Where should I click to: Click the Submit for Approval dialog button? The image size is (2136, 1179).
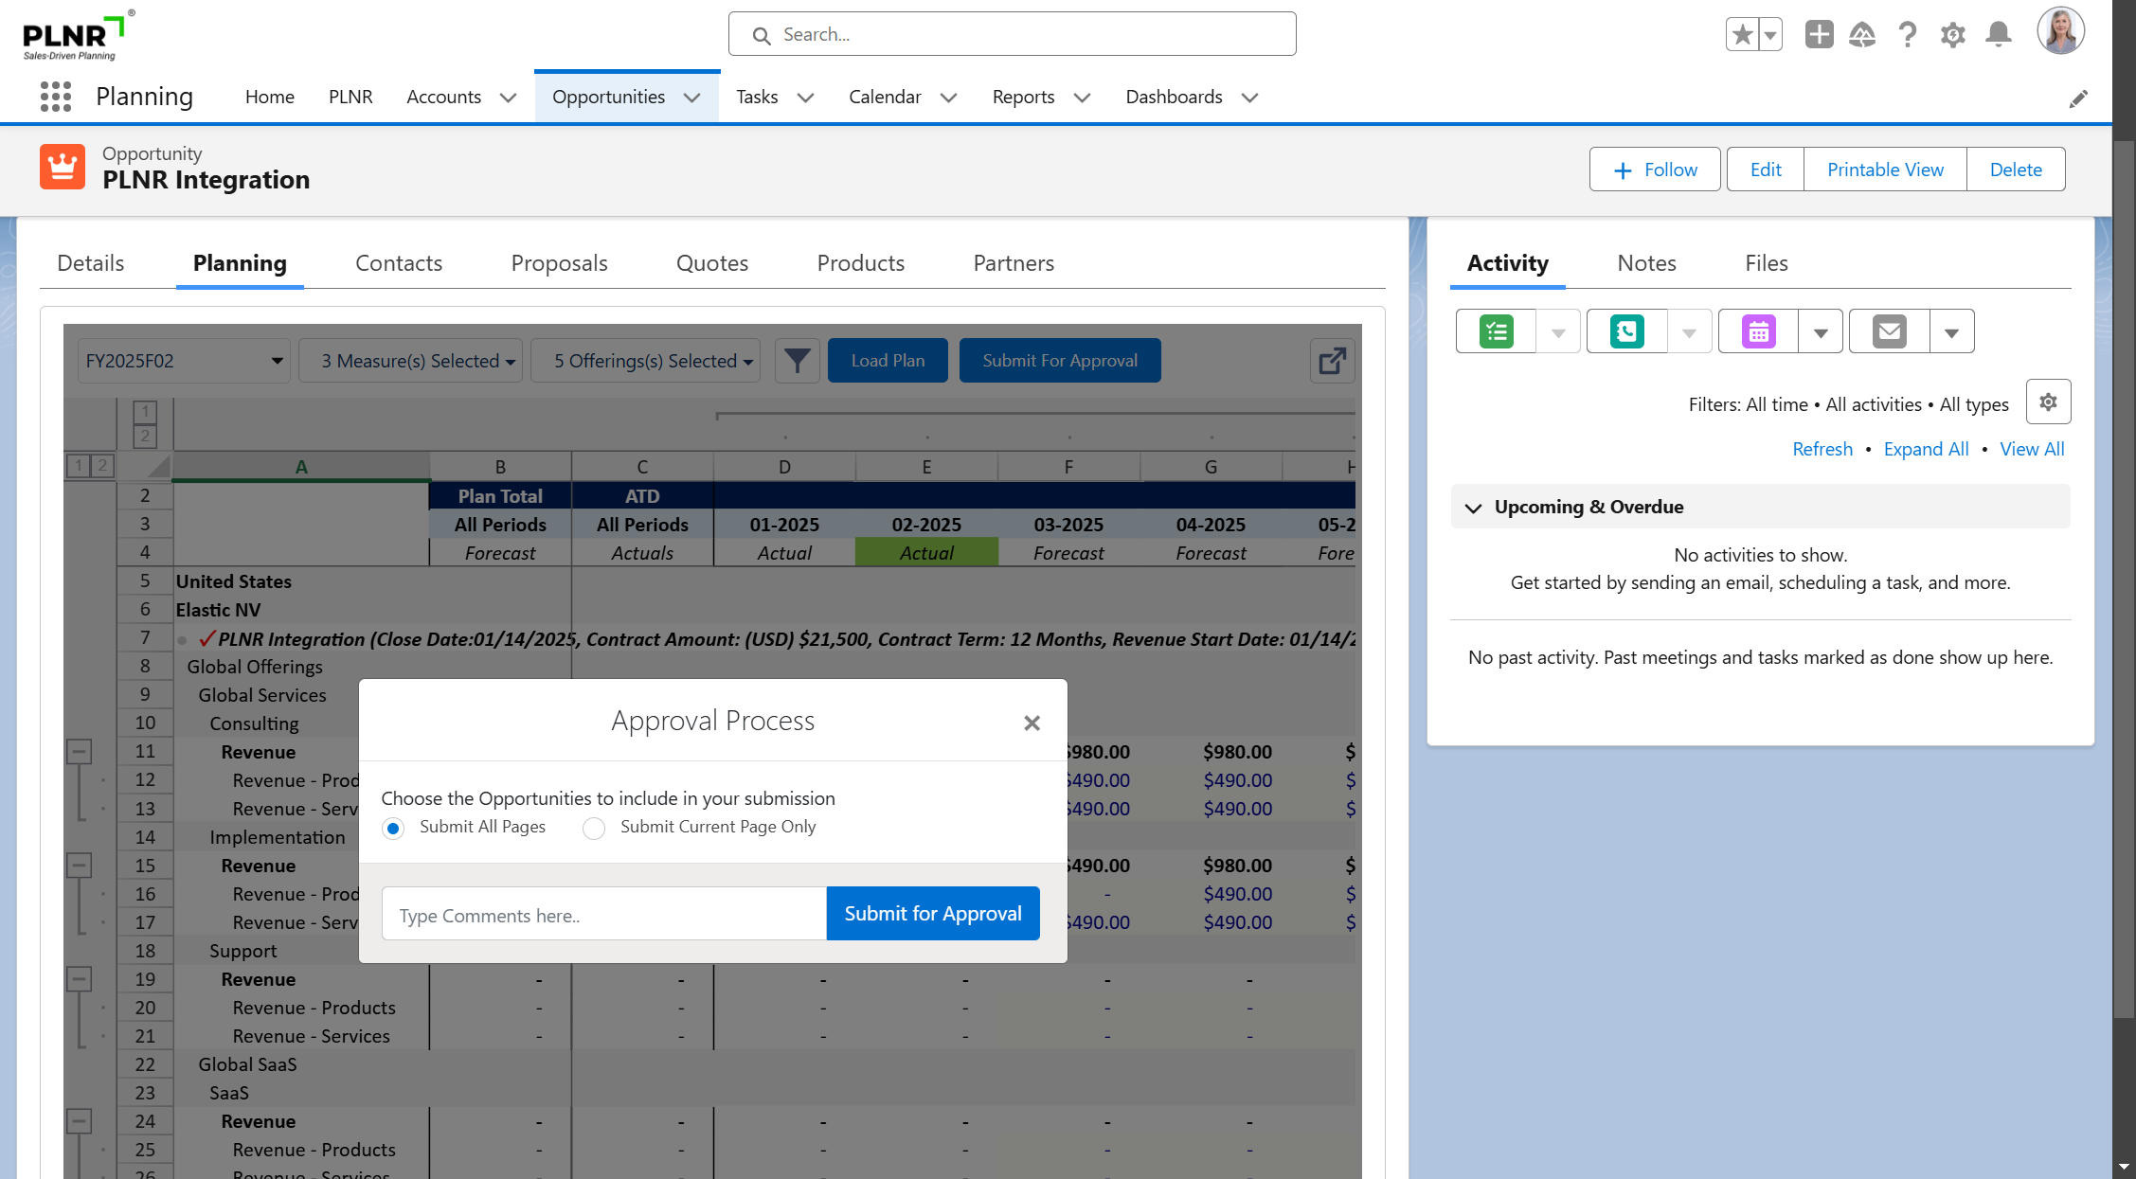tap(932, 914)
